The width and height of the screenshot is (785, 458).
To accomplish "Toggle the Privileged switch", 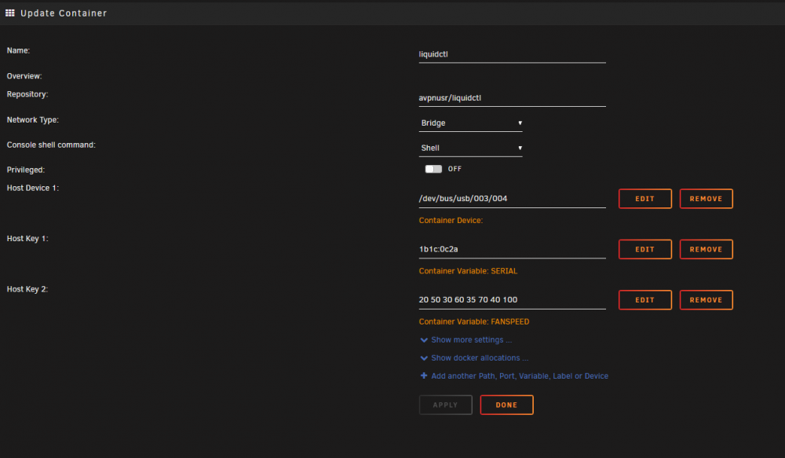I will click(x=433, y=169).
